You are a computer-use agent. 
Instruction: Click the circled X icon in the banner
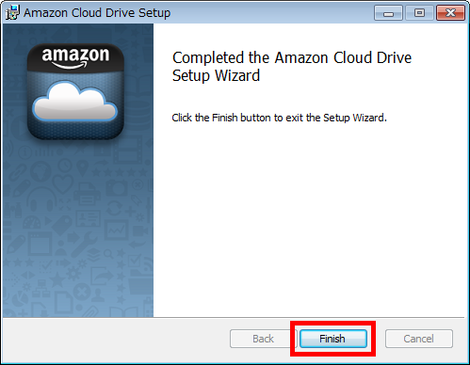coord(82,292)
